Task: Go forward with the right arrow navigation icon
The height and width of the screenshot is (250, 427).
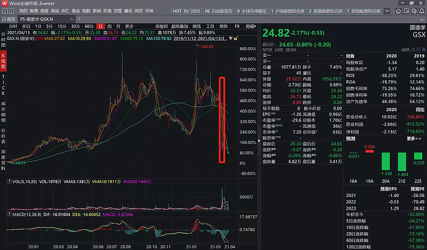Action: (11, 11)
